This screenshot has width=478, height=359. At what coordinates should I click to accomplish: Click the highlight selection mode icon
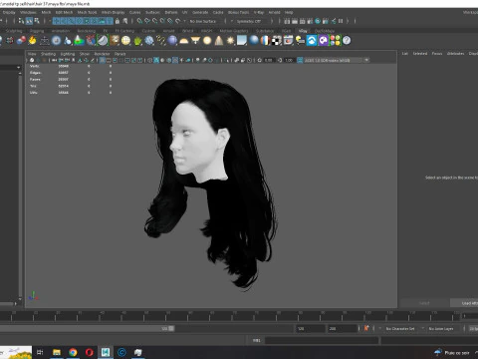124,21
